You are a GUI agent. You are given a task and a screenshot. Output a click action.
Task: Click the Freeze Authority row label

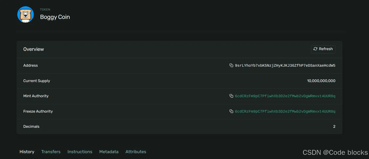[38, 111]
